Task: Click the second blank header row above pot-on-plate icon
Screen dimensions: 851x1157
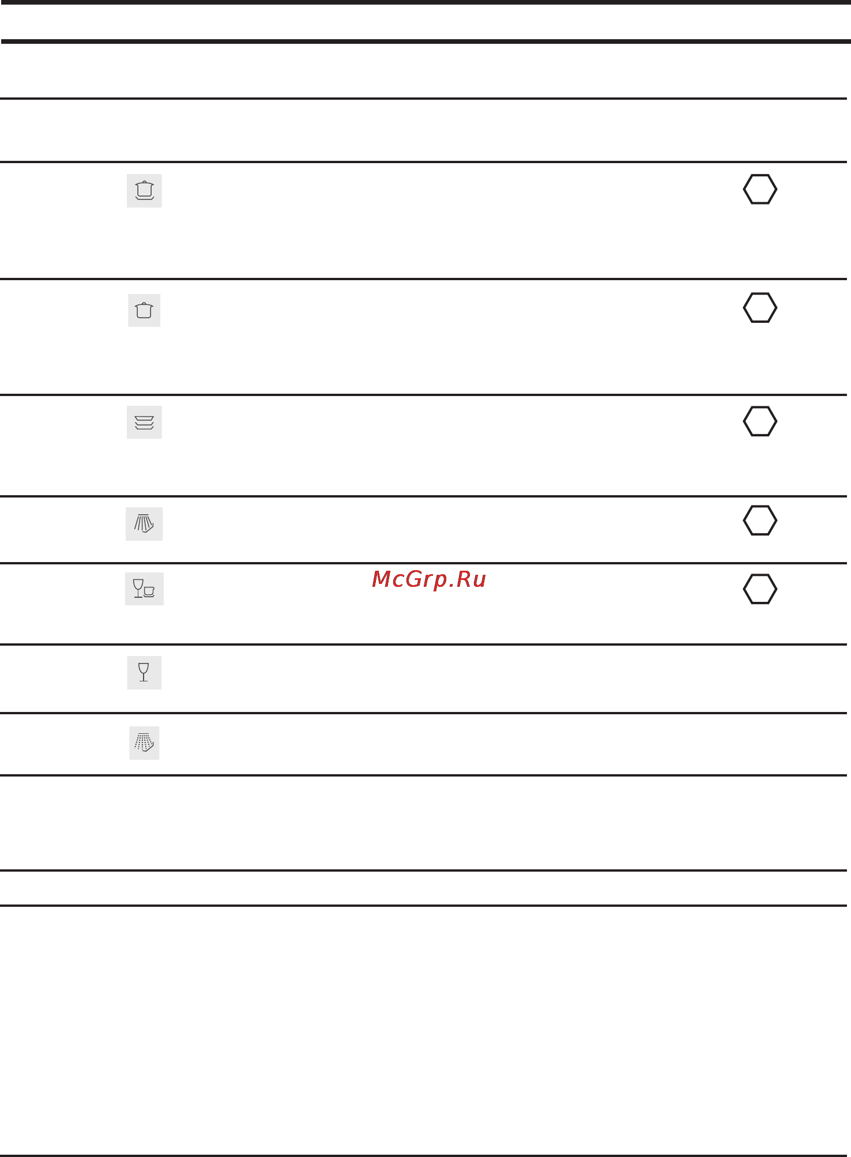Action: pyautogui.click(x=424, y=131)
